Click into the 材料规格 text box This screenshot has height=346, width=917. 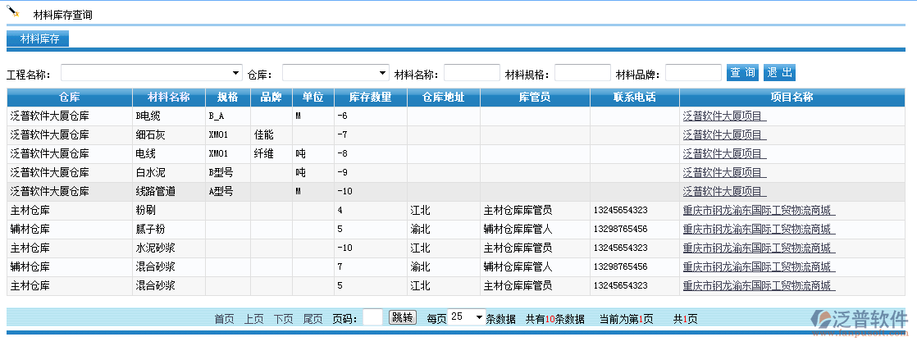click(582, 73)
